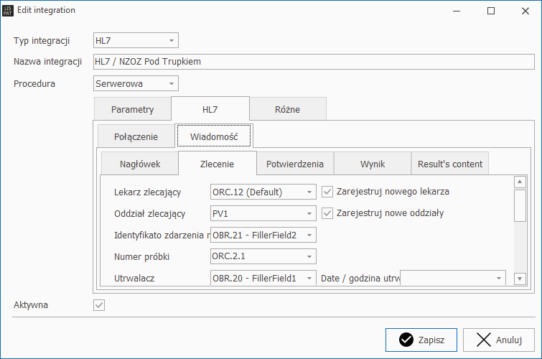The height and width of the screenshot is (359, 542).
Task: Switch to the Parametry tab
Action: pos(133,110)
